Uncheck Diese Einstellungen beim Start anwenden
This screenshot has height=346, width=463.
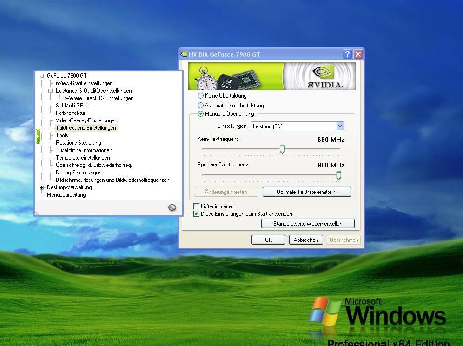pyautogui.click(x=196, y=213)
